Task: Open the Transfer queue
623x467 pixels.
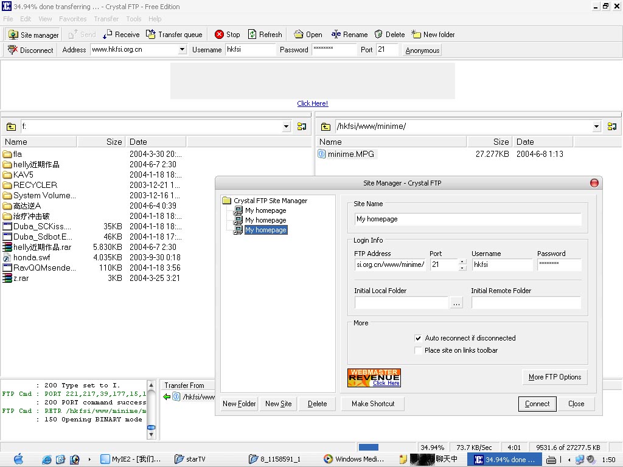Action: (174, 35)
